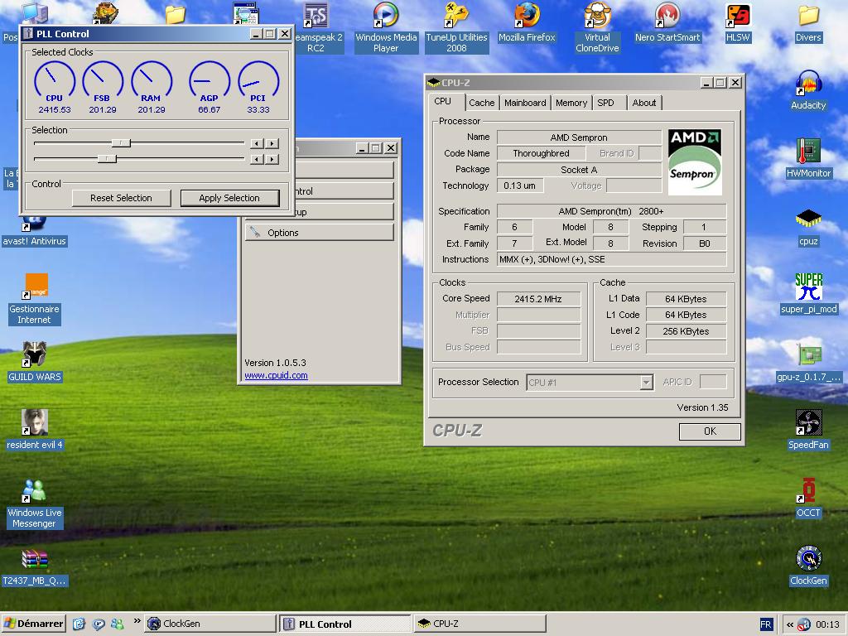Step top Selection slider right arrow
The width and height of the screenshot is (848, 636).
tap(272, 143)
